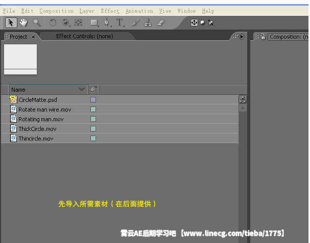Open the View menu
Screen dimensions: 310x243
[165, 11]
